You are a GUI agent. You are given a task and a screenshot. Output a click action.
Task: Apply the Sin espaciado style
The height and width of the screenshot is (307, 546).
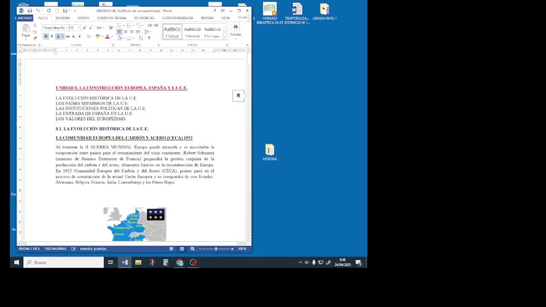coord(212,32)
